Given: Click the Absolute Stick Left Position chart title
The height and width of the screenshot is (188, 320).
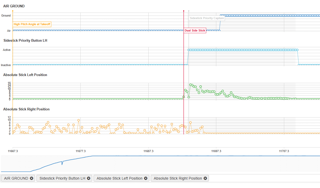Looking at the screenshot, I should point(25,75).
